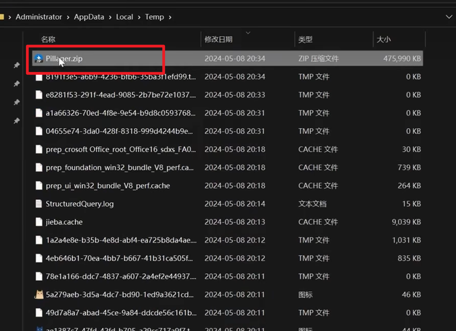456x331 pixels.
Task: Go to the AppData folder in the breadcrumb
Action: pos(89,17)
